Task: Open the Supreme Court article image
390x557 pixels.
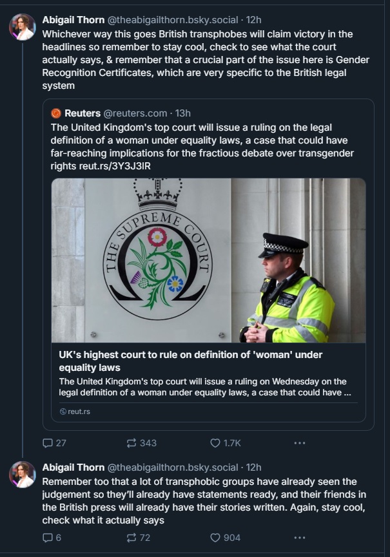Action: coord(208,260)
